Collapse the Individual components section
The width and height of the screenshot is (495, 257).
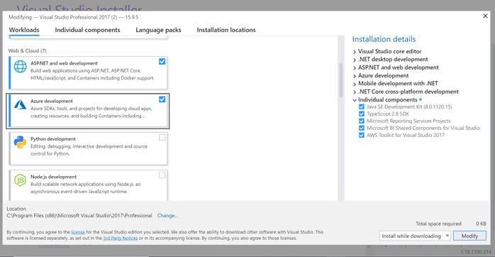355,100
